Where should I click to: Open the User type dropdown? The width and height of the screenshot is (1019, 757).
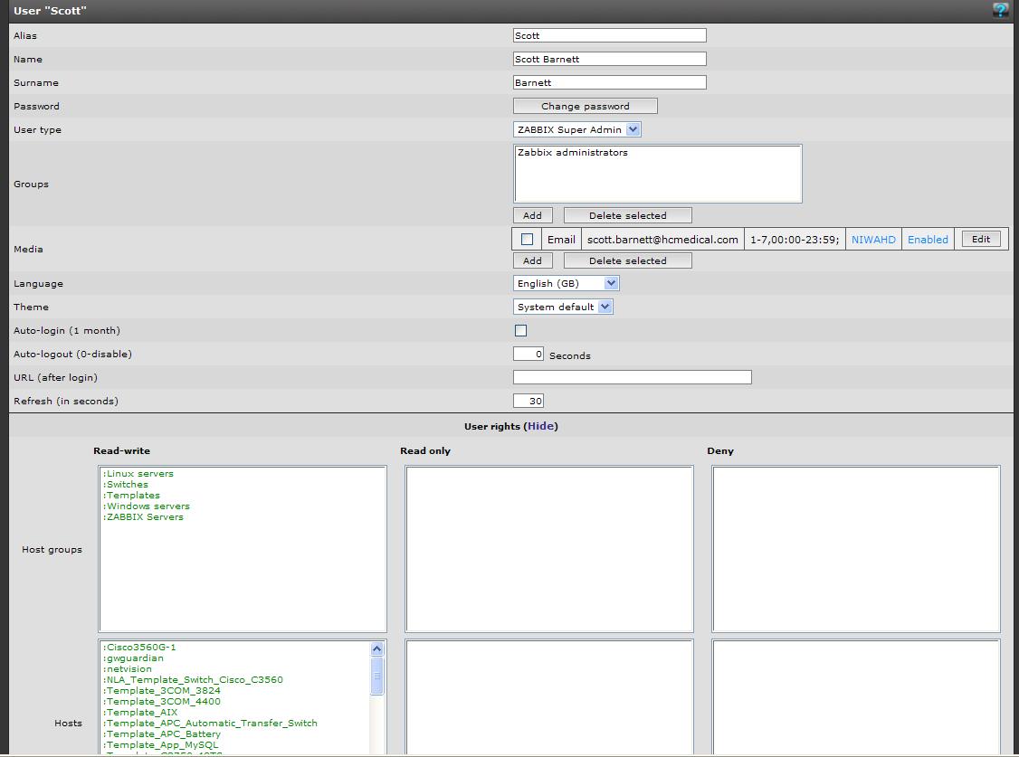577,129
